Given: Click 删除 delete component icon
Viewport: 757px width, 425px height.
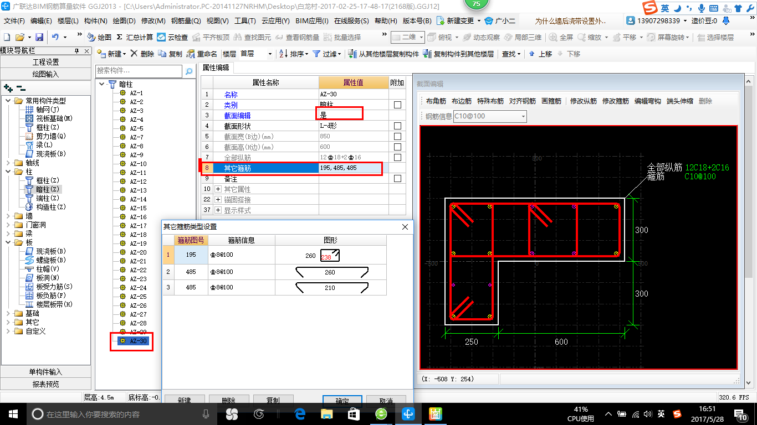Looking at the screenshot, I should coord(142,54).
